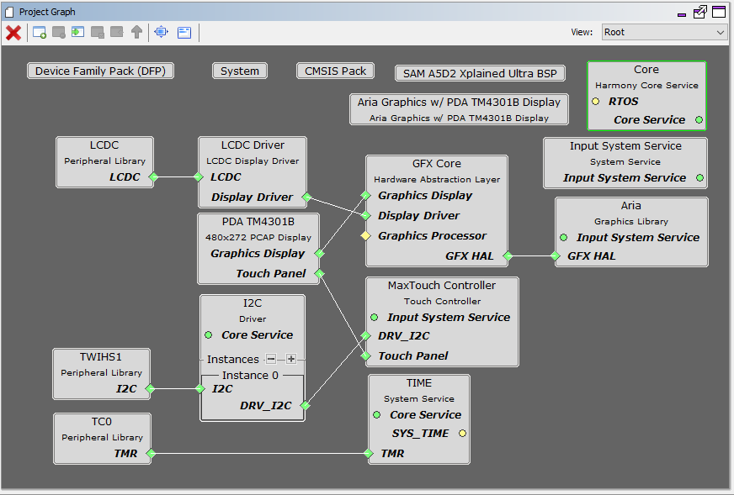This screenshot has width=734, height=495.
Task: Click the GFX HAL diamond on Aria
Action: (x=556, y=255)
